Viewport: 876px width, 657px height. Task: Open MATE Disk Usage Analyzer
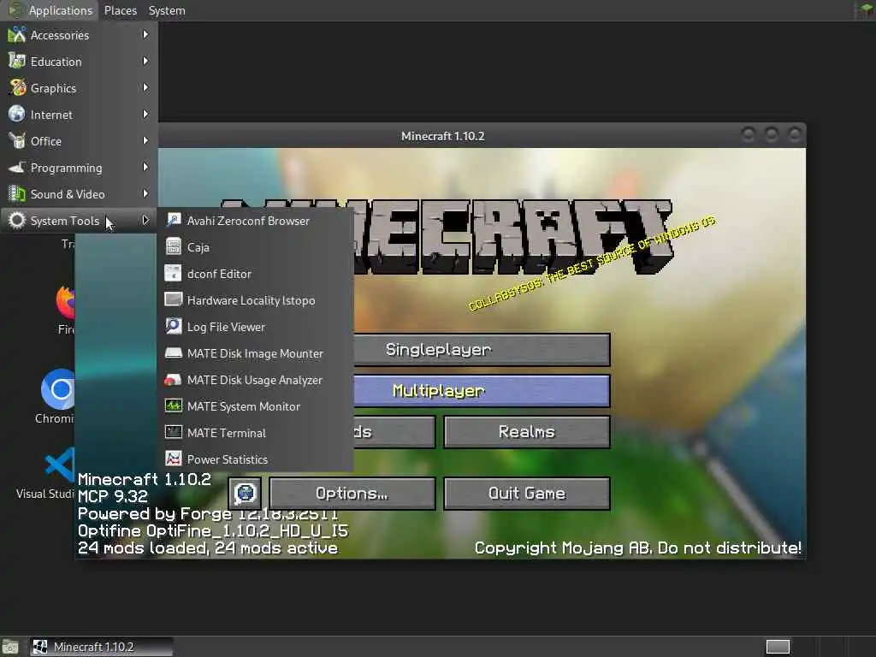256,380
